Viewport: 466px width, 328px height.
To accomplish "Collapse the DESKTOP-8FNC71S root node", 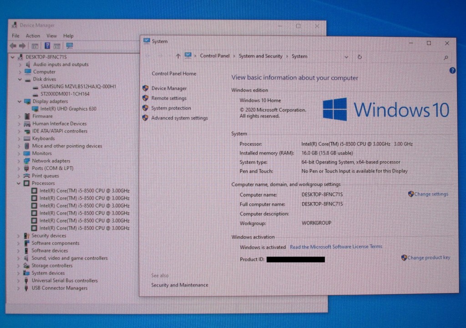I will [x=12, y=57].
